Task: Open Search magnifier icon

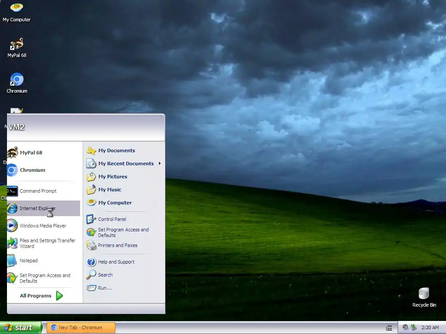Action: 91,275
